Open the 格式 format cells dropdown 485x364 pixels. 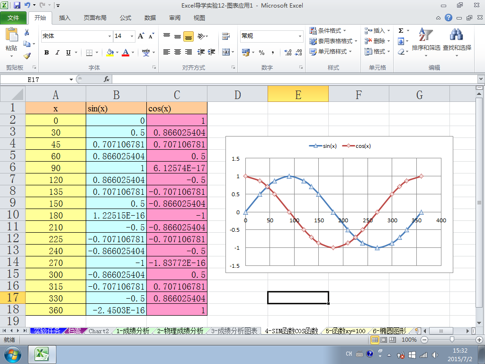pyautogui.click(x=377, y=51)
